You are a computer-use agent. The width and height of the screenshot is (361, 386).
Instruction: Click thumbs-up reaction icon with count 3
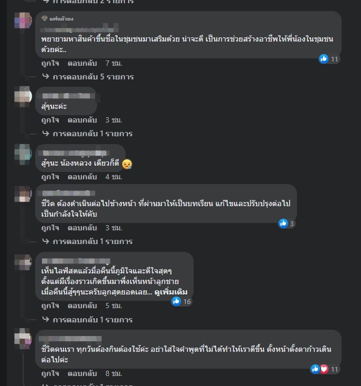(283, 224)
